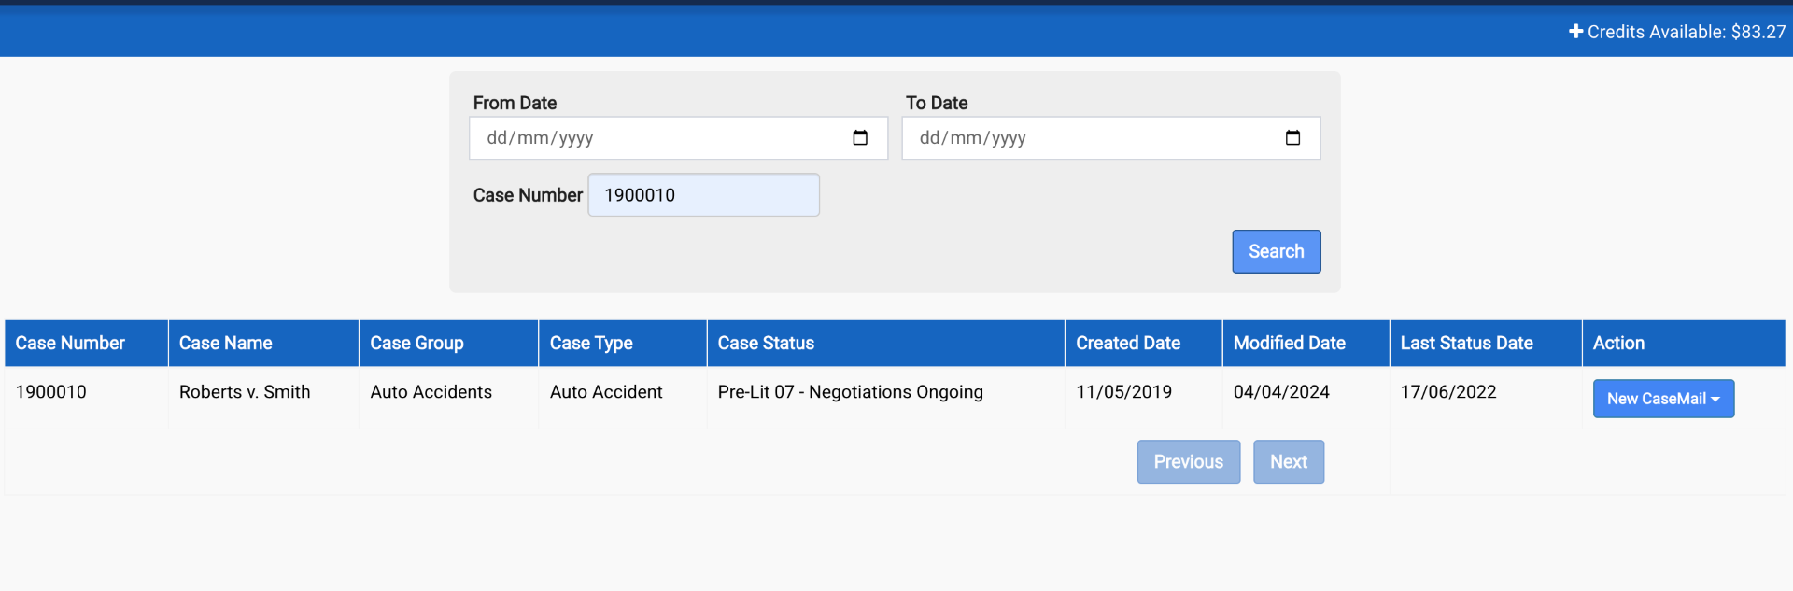Click the Credits Available amount text
Viewport: 1793px width, 591px height.
1687,32
